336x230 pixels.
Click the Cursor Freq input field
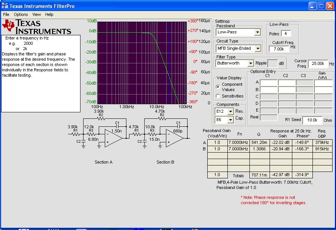pos(318,63)
